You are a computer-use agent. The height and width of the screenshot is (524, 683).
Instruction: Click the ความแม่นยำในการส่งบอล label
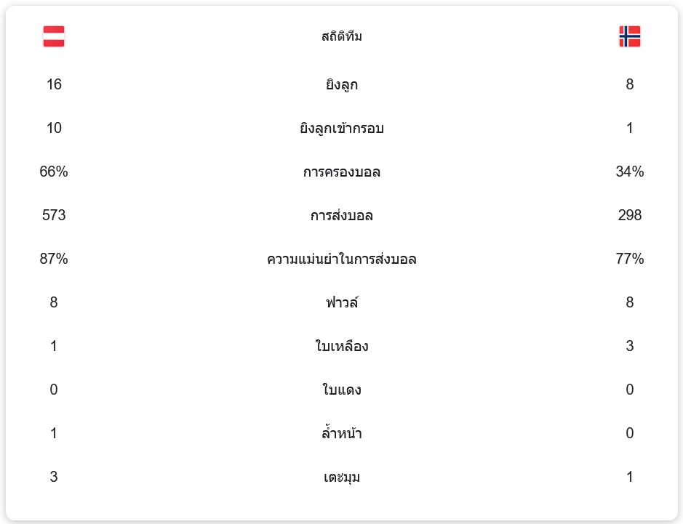coord(342,259)
